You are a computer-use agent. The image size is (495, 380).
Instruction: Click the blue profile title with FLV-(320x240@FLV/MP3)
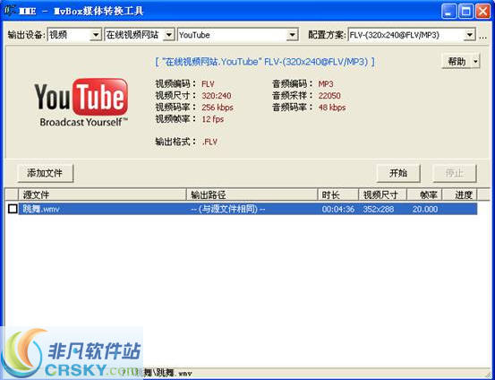point(265,61)
